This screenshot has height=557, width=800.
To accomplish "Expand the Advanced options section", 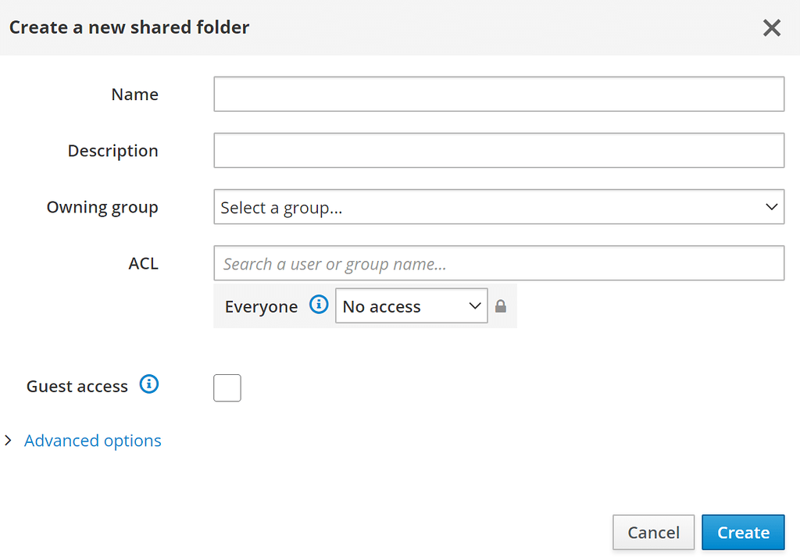I will tap(92, 440).
